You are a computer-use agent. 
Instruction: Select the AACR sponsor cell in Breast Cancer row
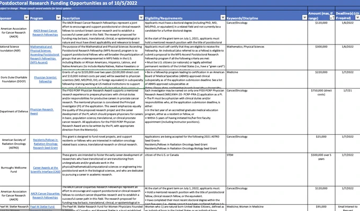pos(14,33)
